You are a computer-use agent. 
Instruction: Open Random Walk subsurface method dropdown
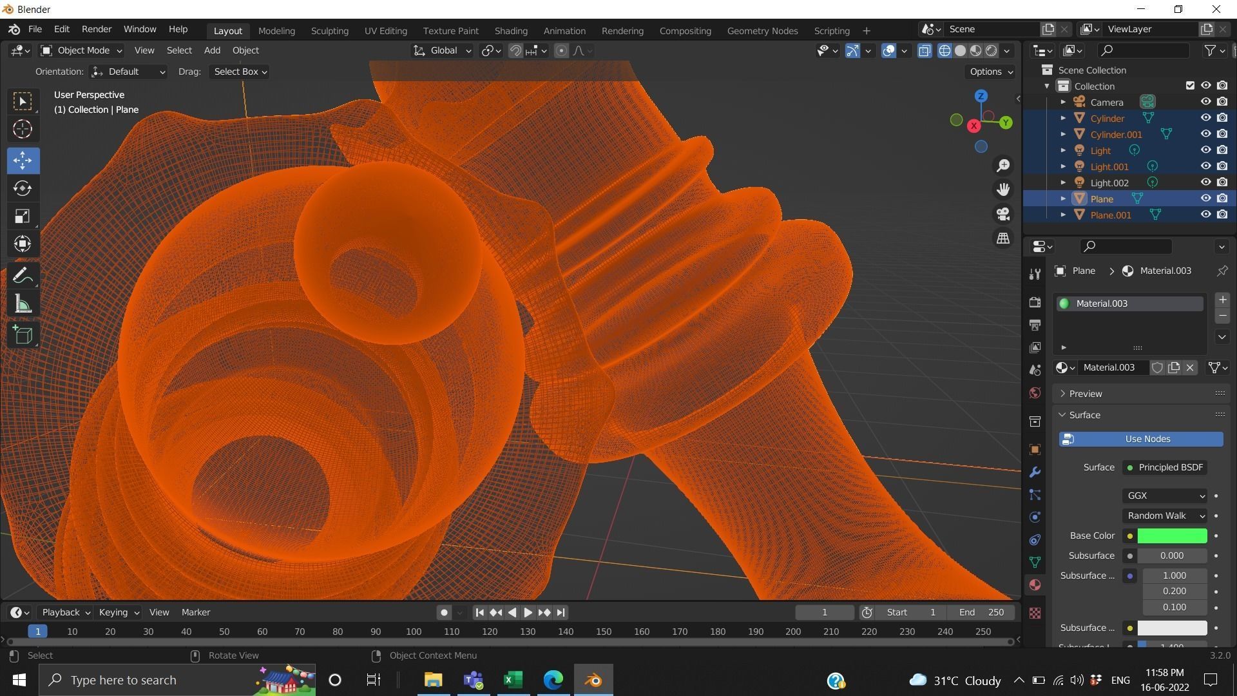click(1165, 516)
